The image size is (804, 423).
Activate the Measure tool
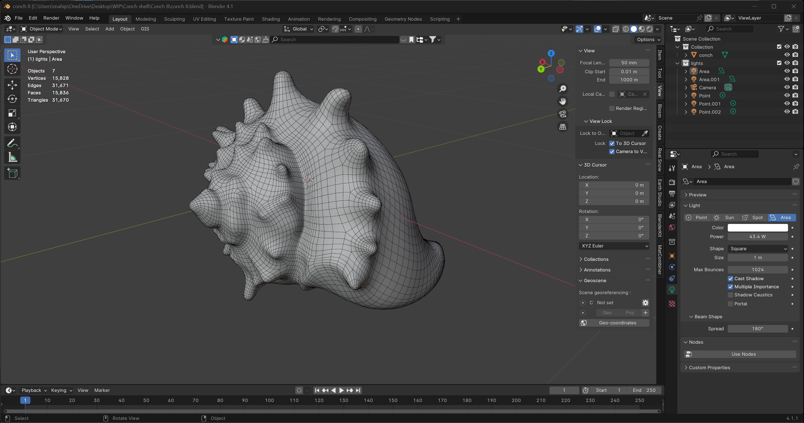[x=12, y=157]
